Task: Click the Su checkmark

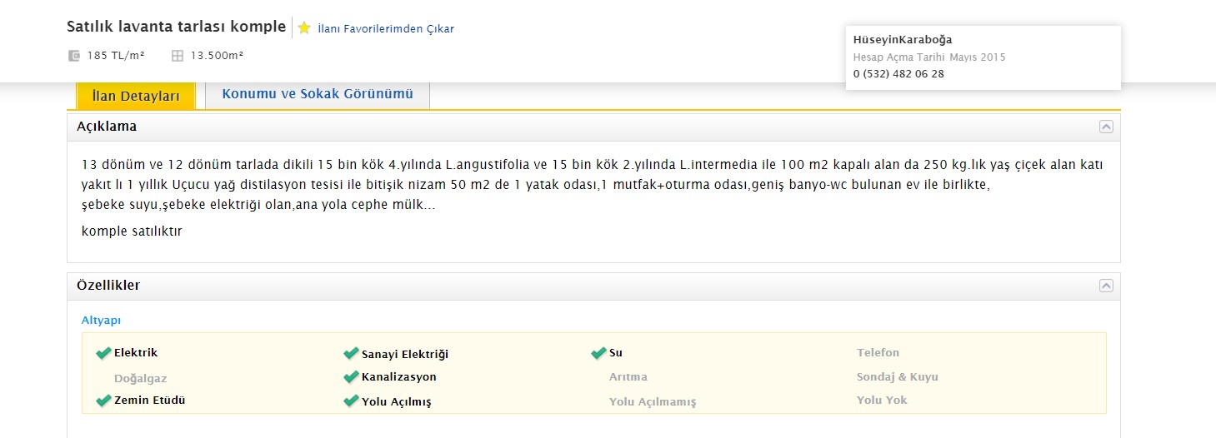Action: click(x=598, y=353)
